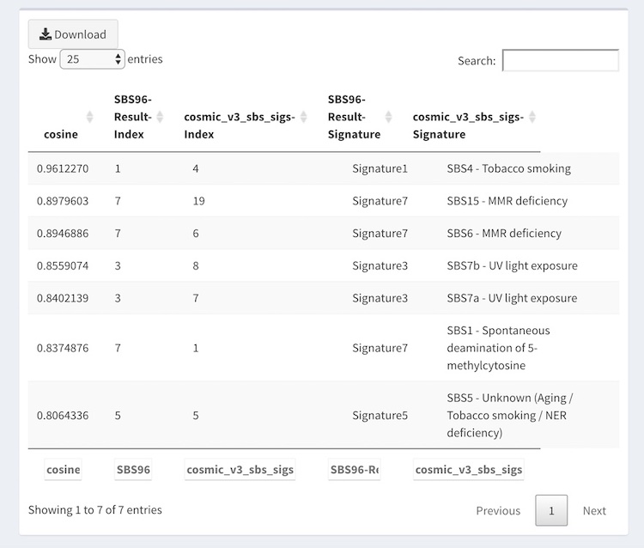Click the download icon on the button
Viewport: 644px width, 548px height.
[46, 34]
